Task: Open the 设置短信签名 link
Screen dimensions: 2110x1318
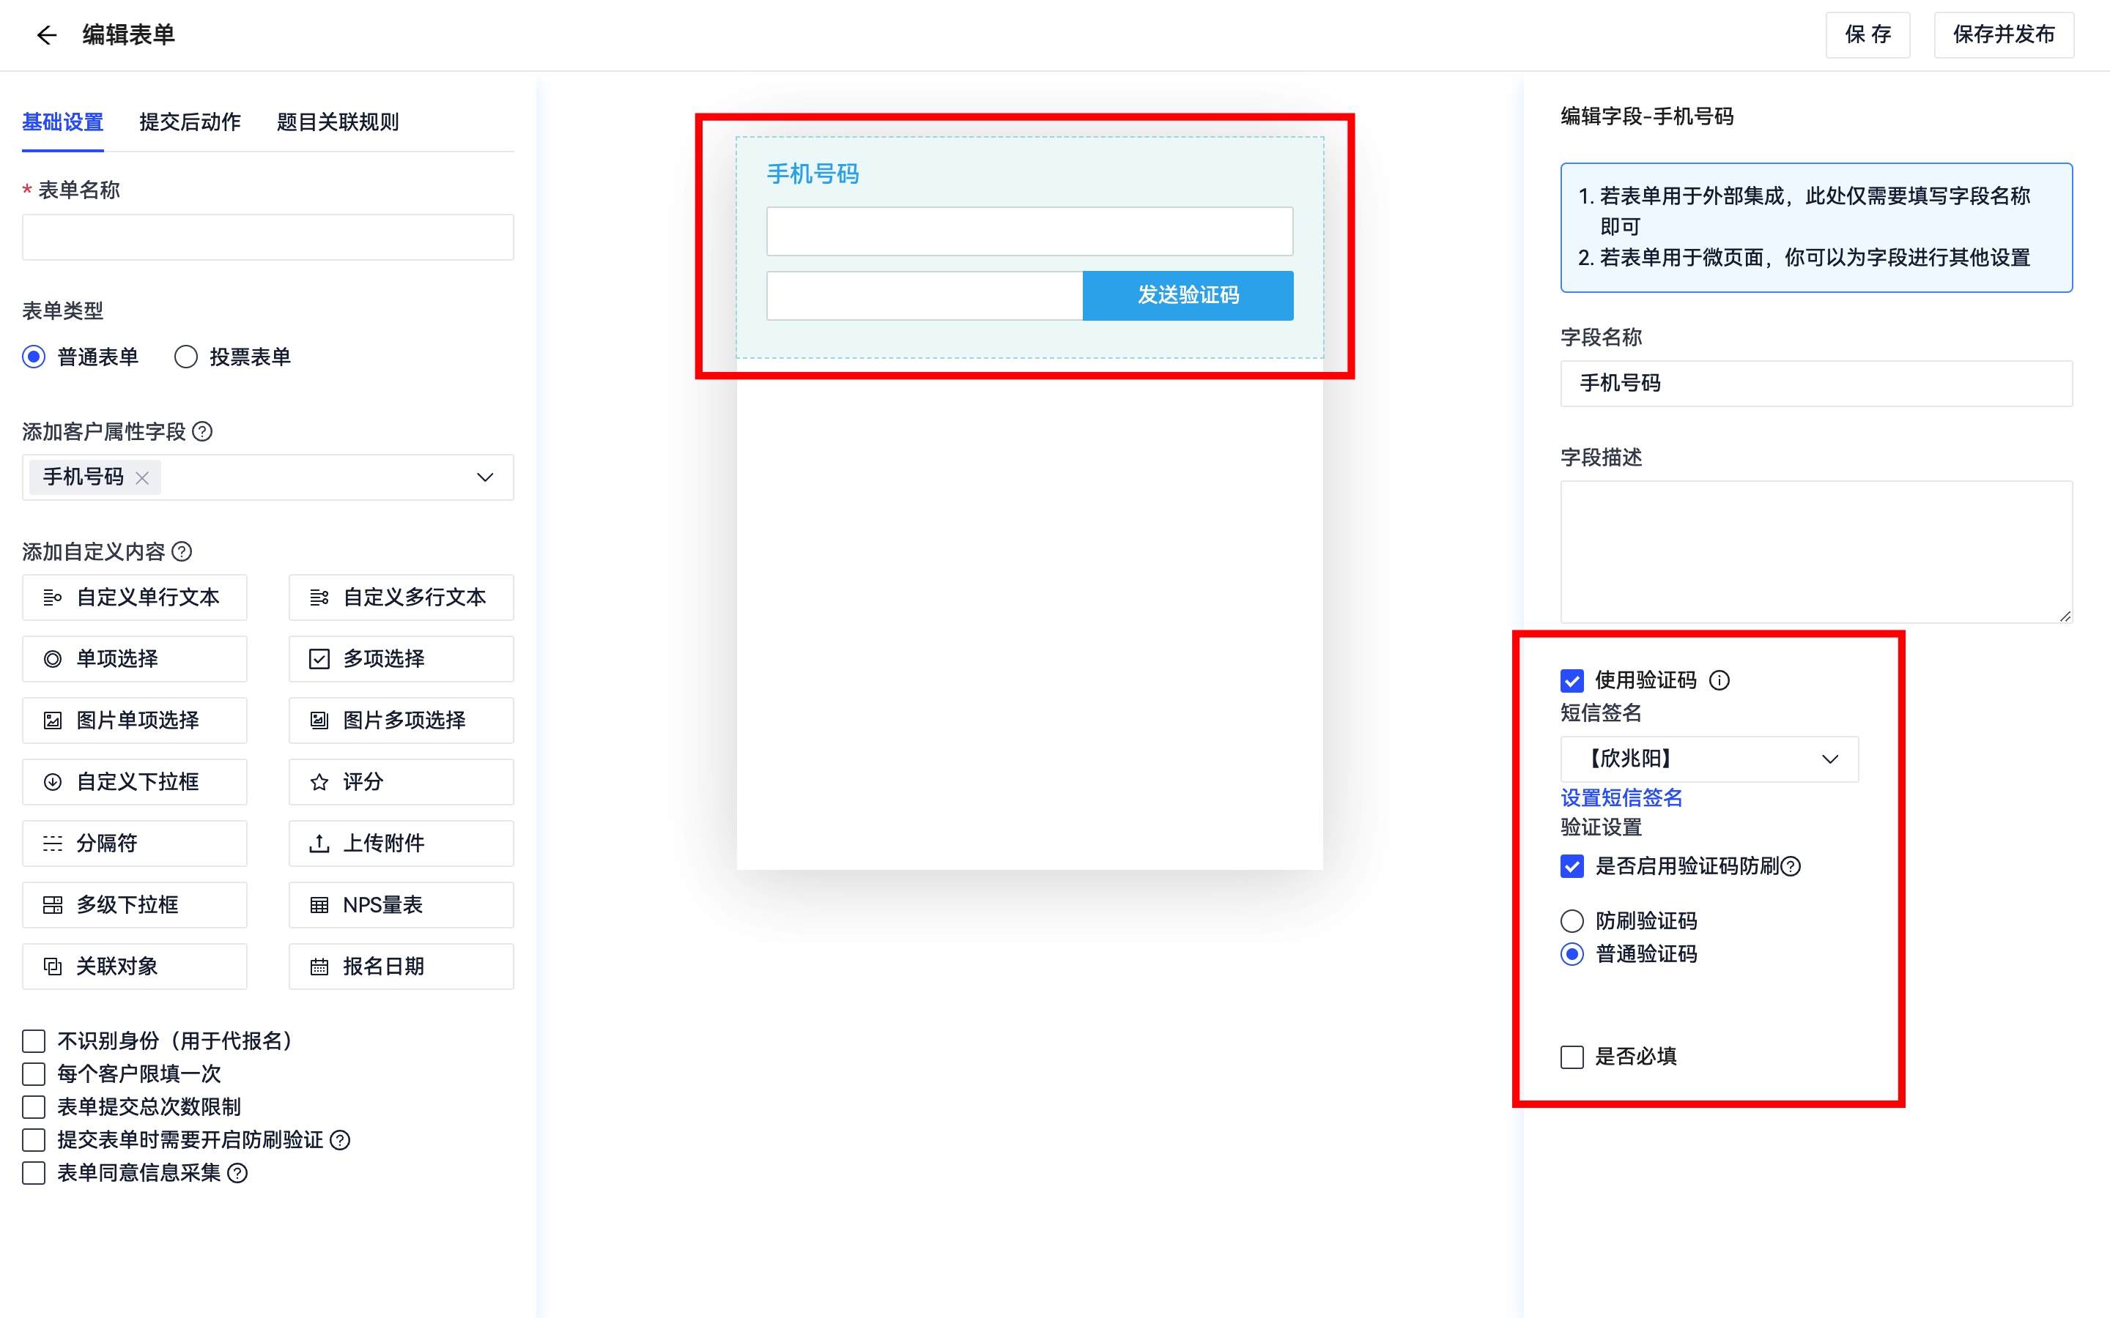Action: click(x=1621, y=797)
